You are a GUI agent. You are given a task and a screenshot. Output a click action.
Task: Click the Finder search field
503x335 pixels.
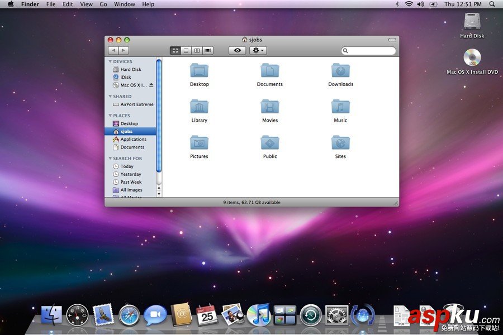click(x=371, y=51)
